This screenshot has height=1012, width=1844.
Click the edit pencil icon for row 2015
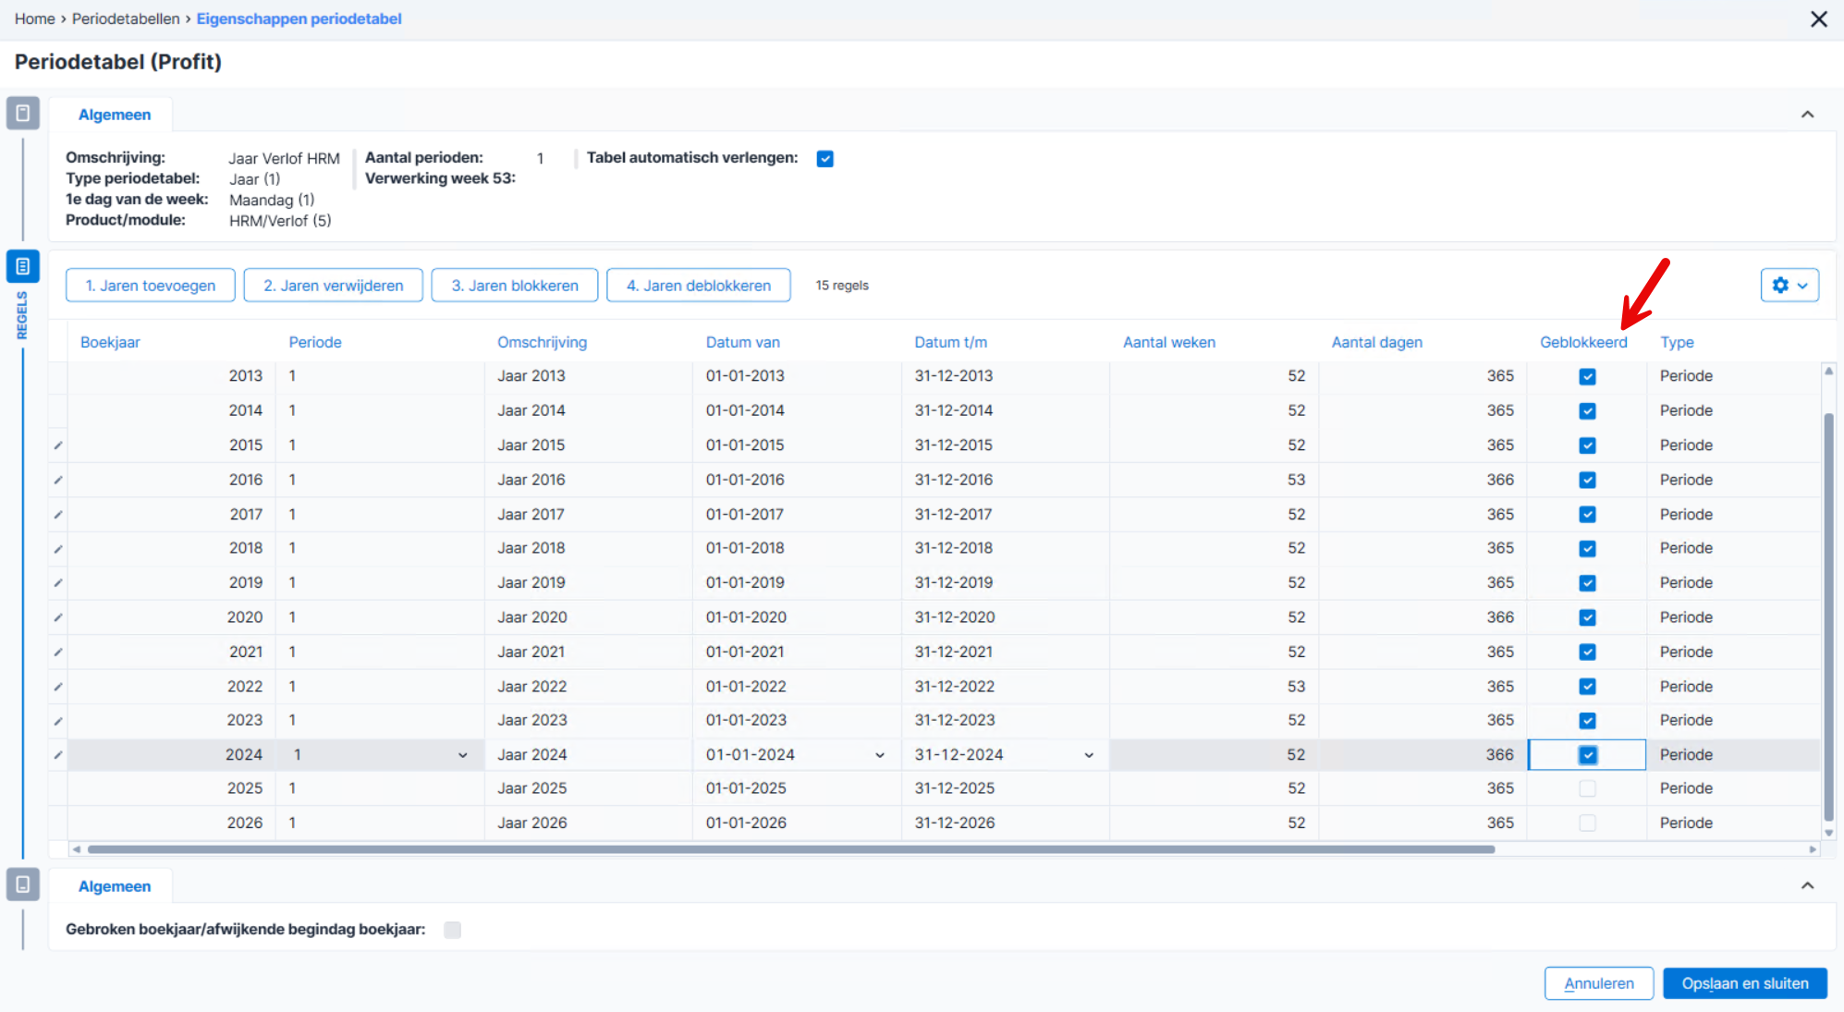(x=58, y=445)
